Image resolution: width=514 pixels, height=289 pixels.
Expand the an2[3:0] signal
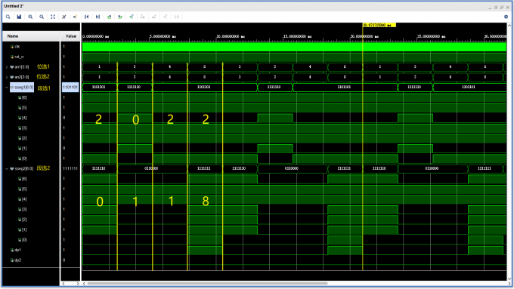click(x=7, y=77)
